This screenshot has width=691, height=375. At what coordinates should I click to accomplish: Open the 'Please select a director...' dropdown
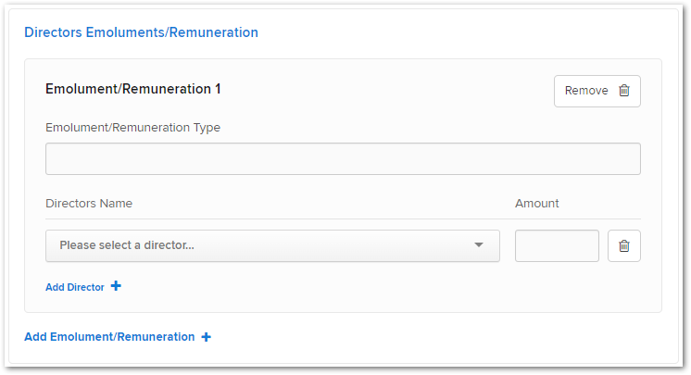point(272,246)
